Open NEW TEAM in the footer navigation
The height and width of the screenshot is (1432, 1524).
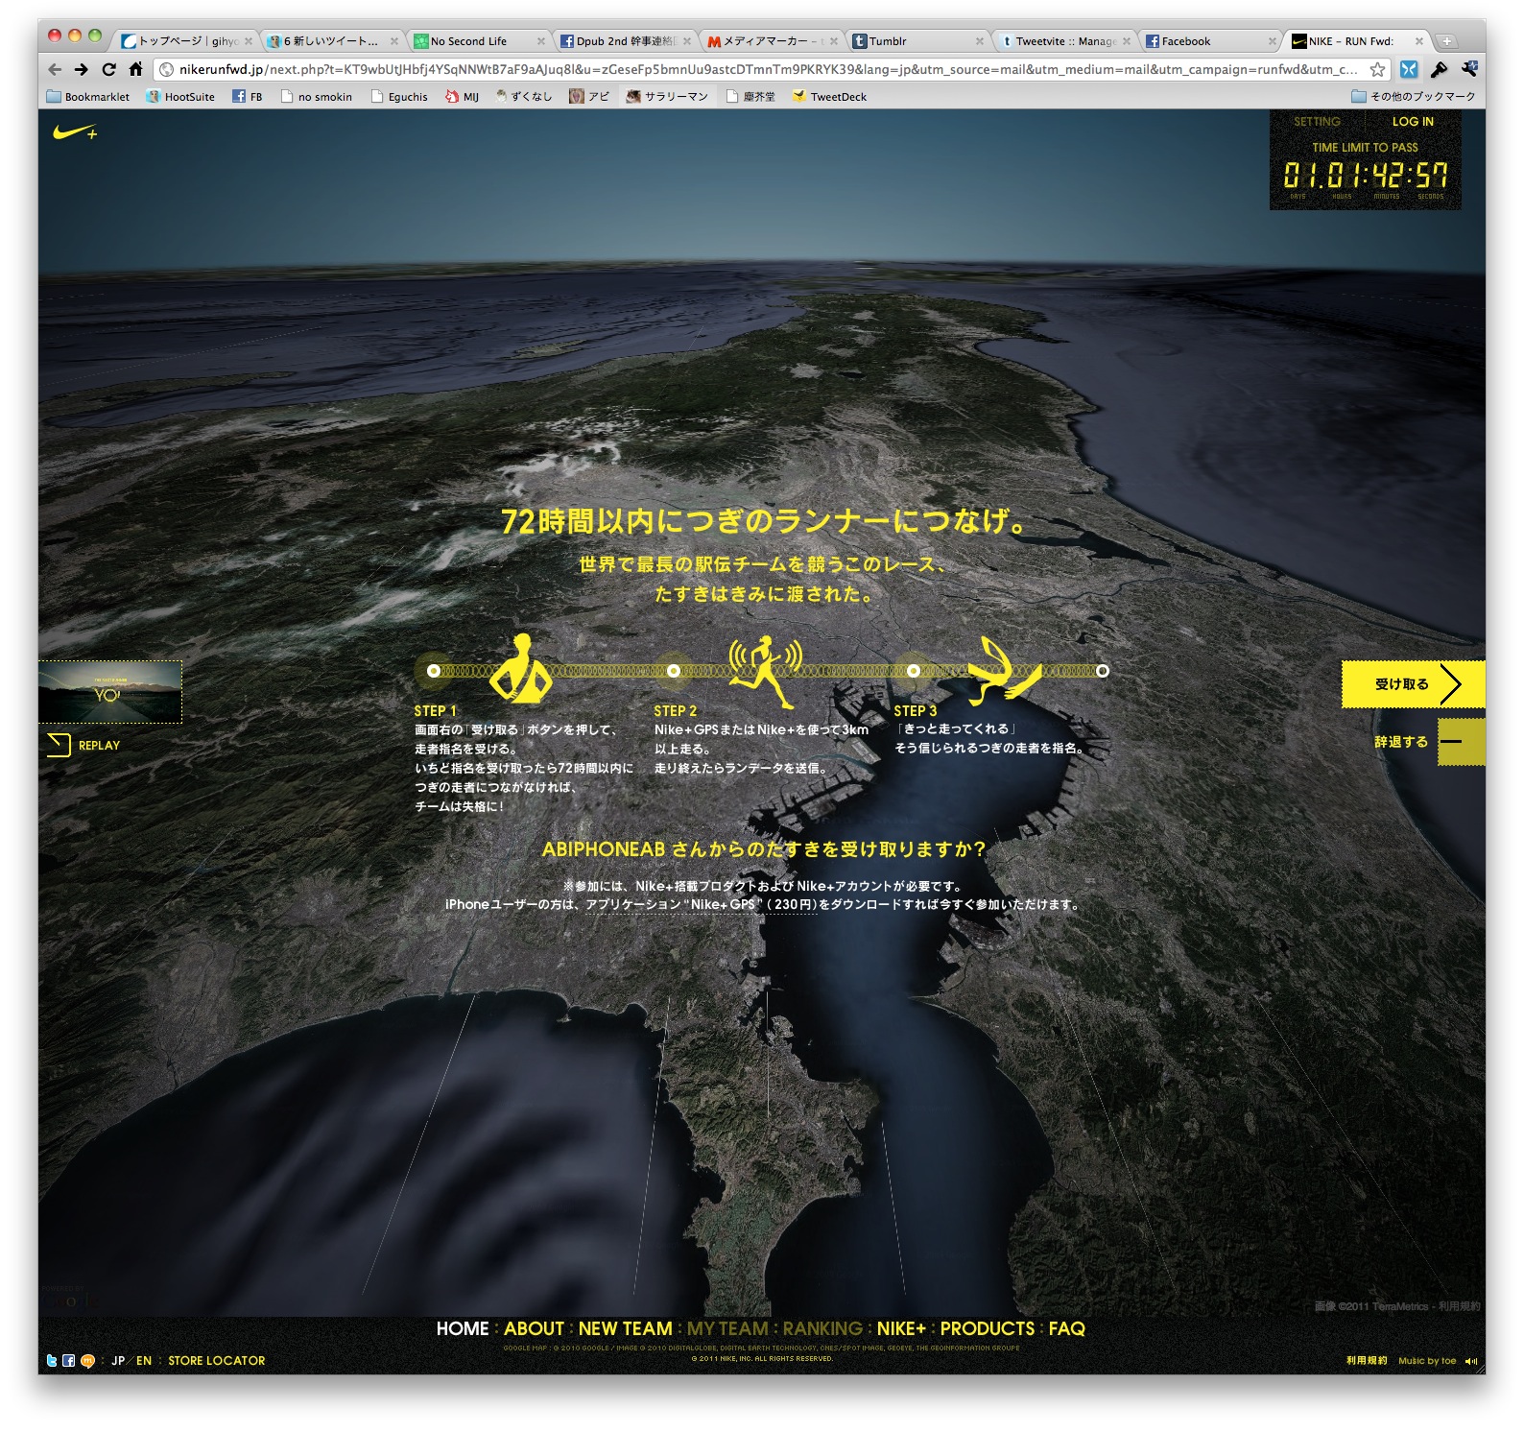coord(626,1328)
